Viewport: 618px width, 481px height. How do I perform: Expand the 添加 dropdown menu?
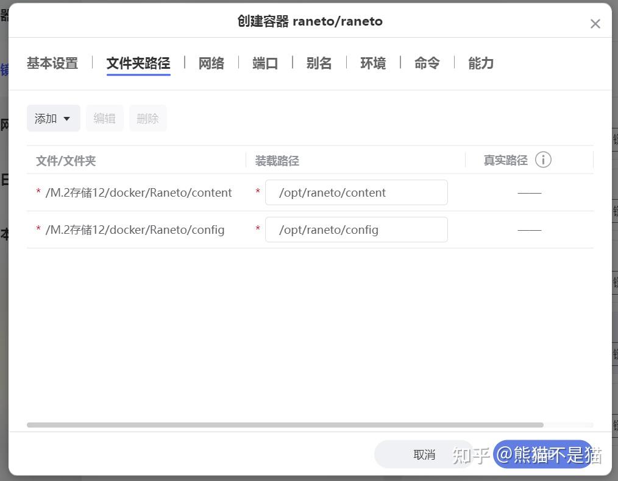coord(53,118)
